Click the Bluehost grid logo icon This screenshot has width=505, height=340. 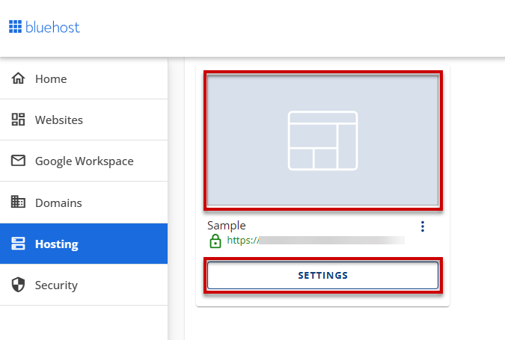pos(15,27)
